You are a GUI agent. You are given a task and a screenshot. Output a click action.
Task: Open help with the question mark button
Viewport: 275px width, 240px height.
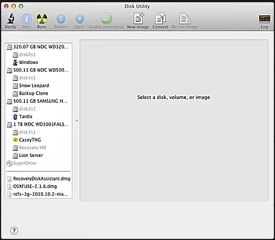14,231
